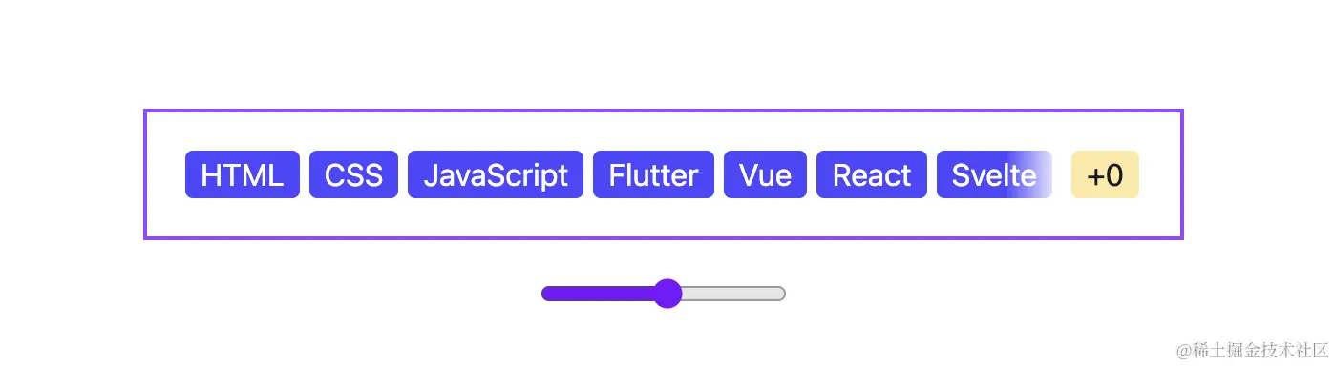Click the purple slider thumb
The height and width of the screenshot is (366, 1335).
[667, 294]
